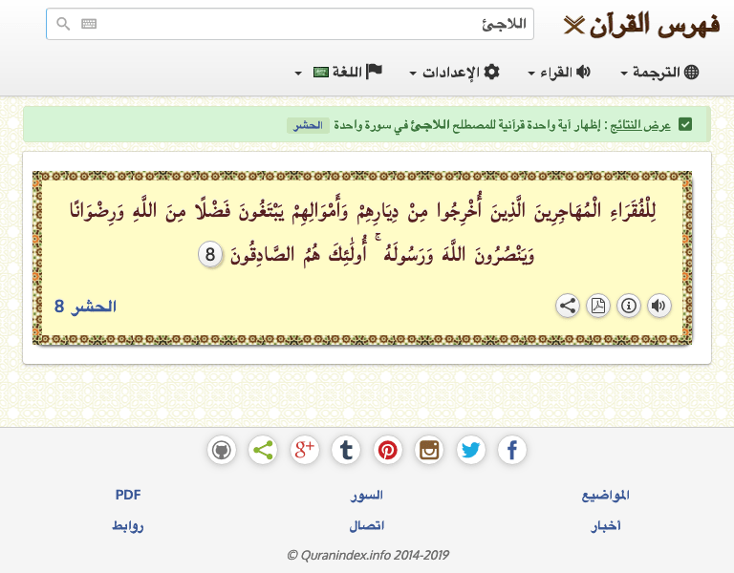Click the search input field
This screenshot has width=734, height=573.
click(x=290, y=24)
